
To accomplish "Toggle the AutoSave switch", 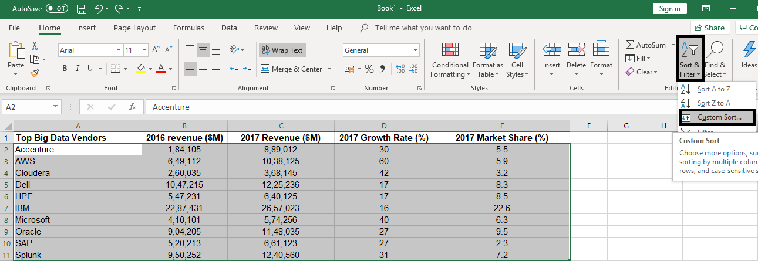I will (x=56, y=9).
